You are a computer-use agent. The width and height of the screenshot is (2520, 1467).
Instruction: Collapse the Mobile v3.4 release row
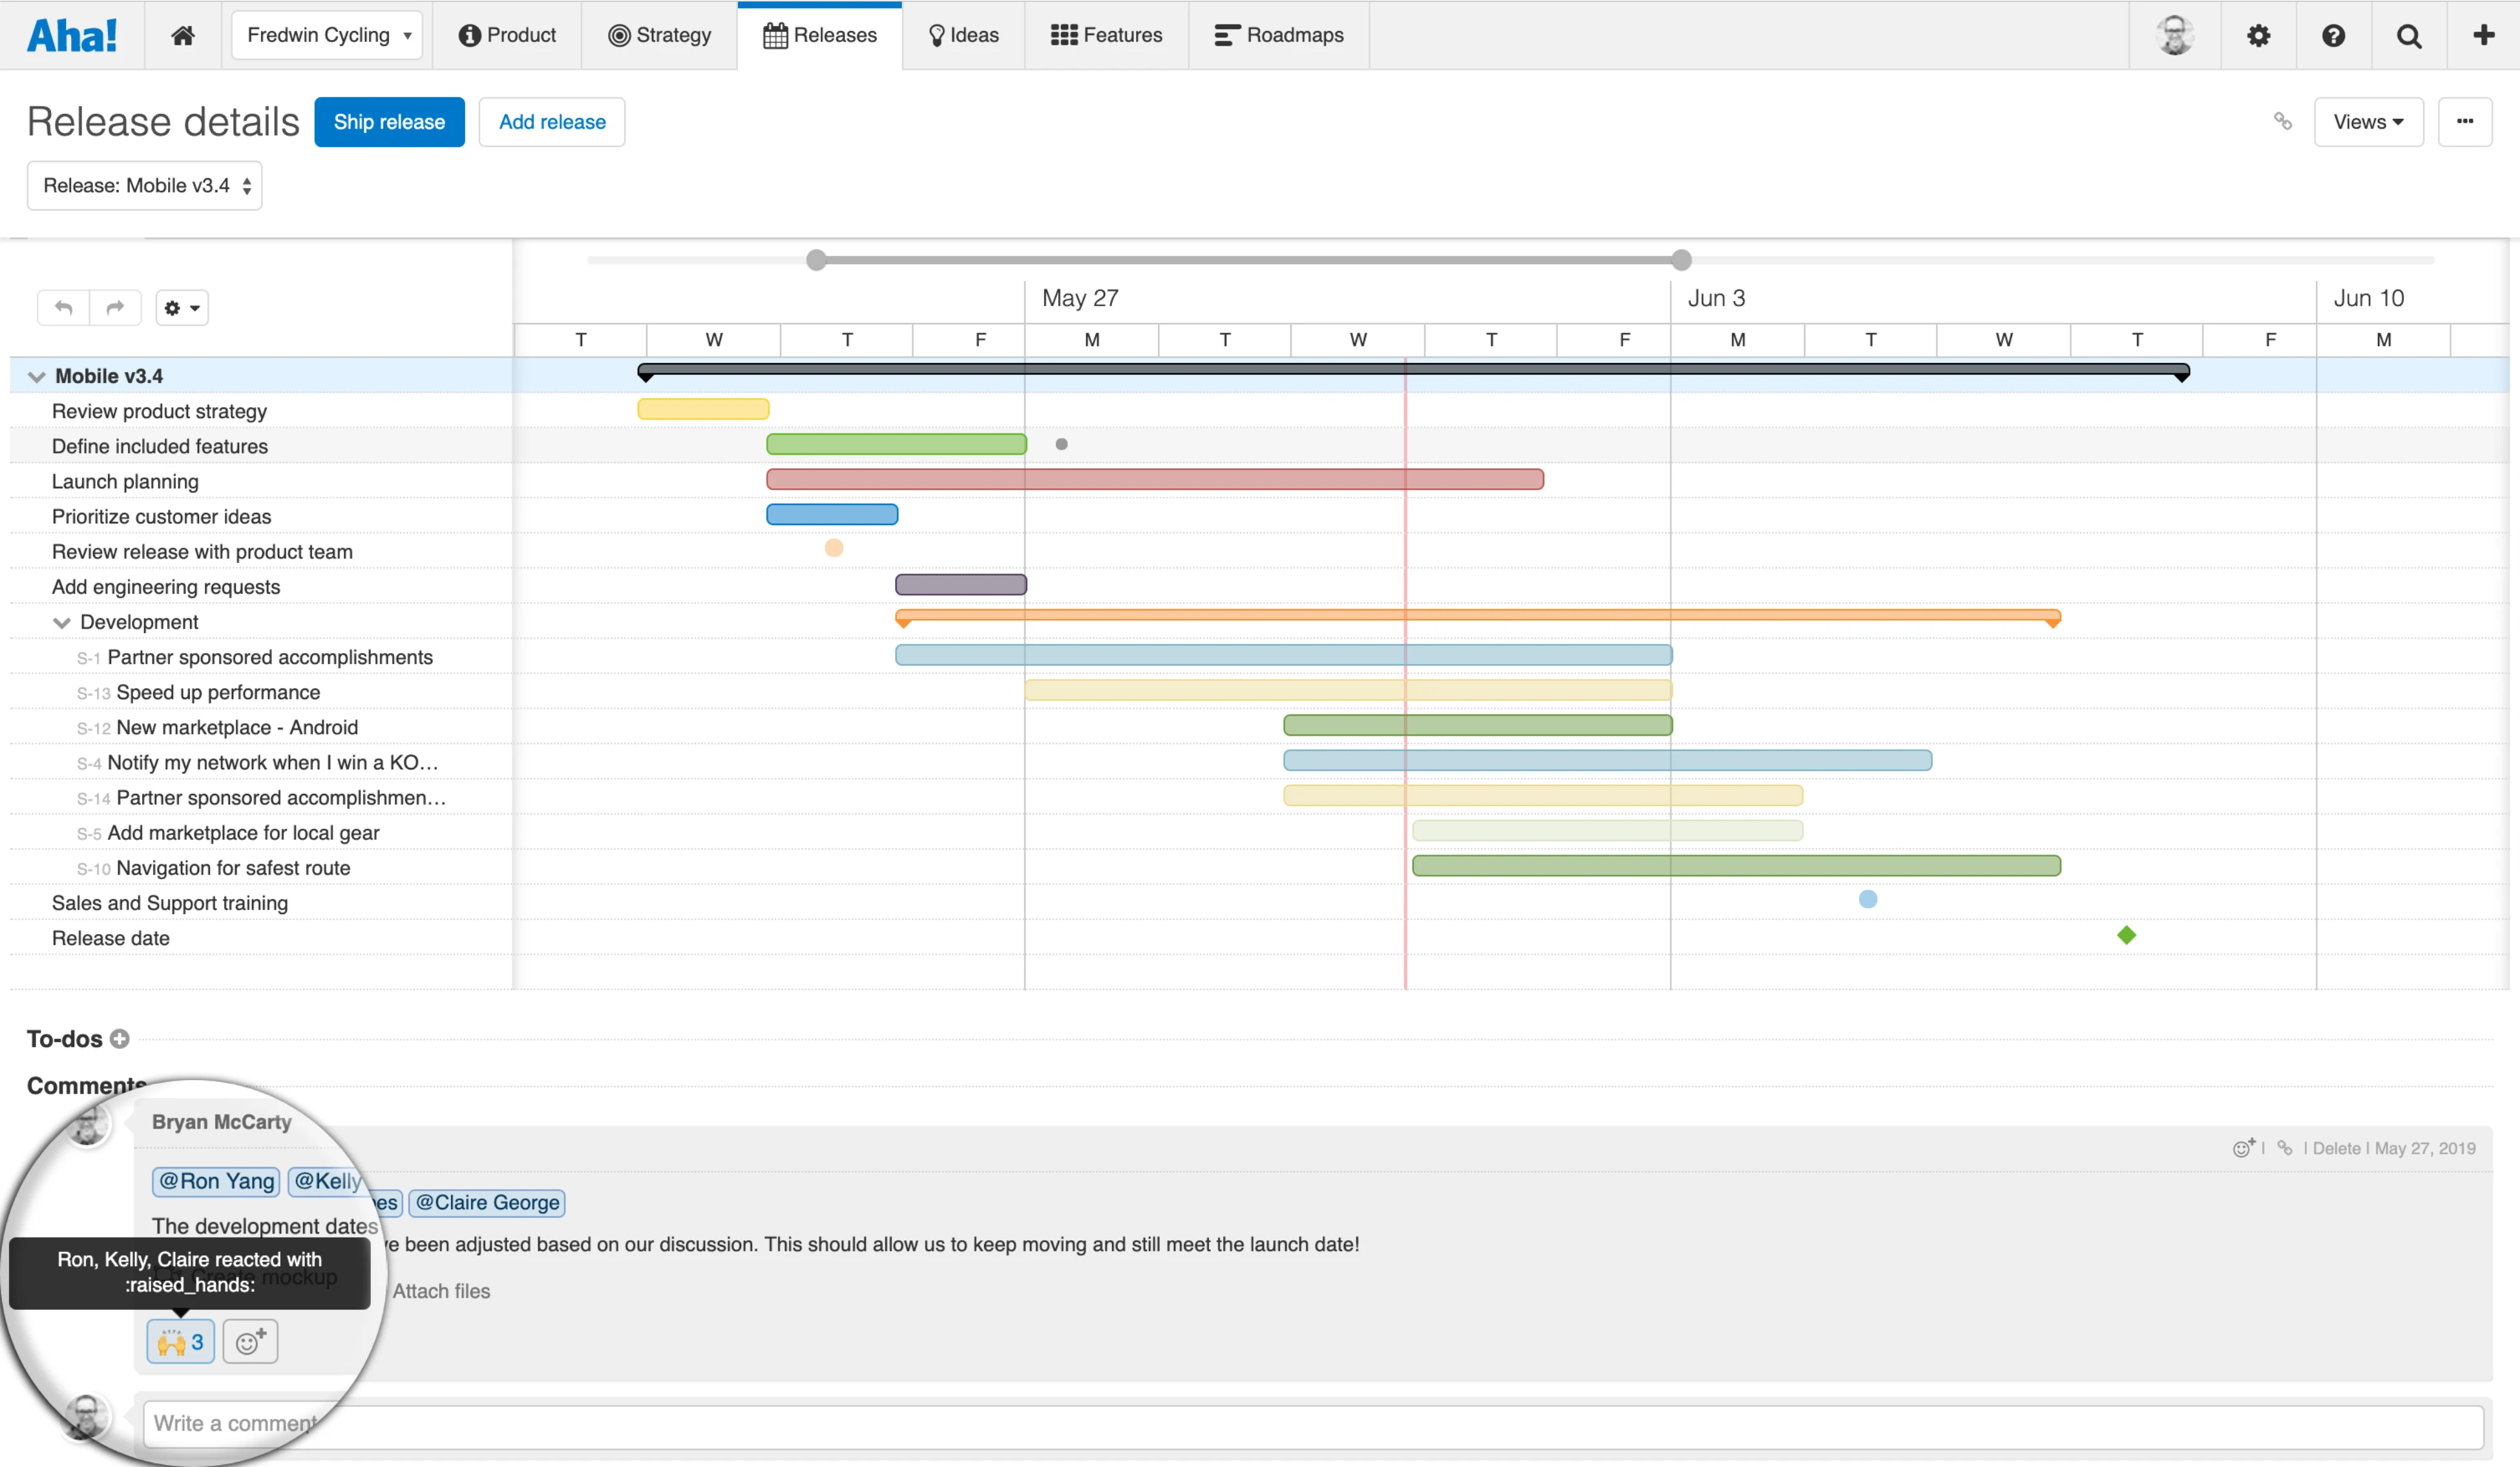[x=37, y=377]
